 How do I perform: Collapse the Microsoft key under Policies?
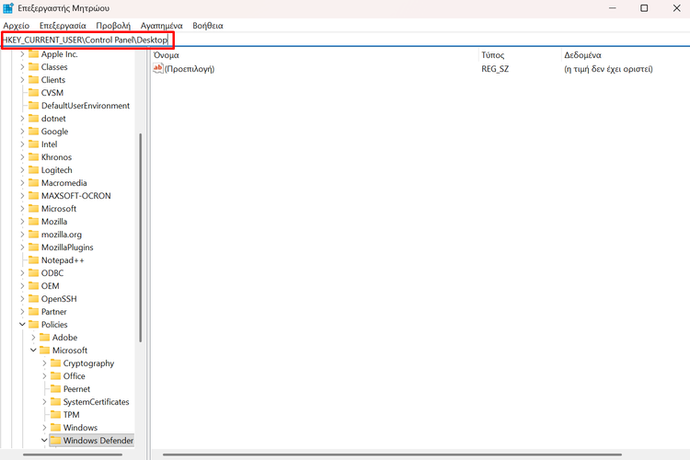(32, 351)
